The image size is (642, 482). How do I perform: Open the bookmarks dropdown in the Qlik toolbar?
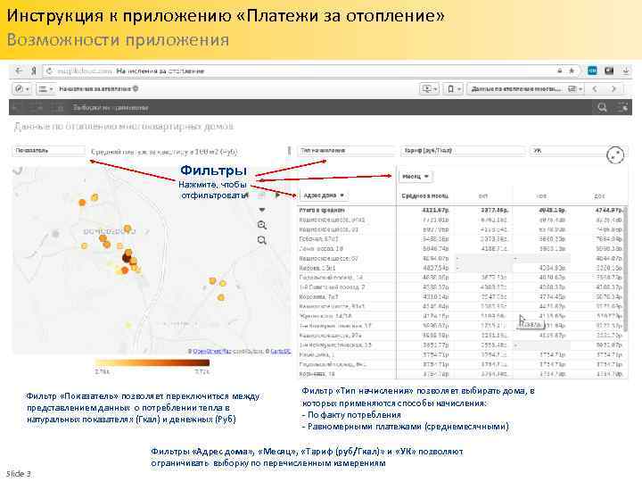(x=454, y=89)
